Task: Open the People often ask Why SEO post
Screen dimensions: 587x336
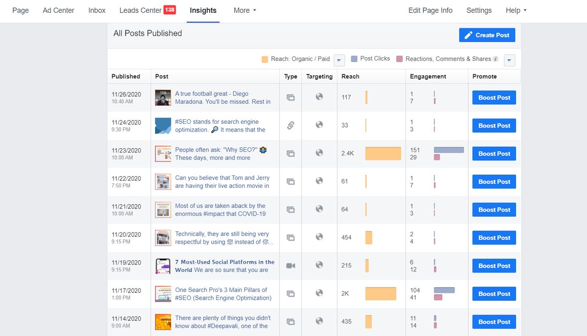Action: (221, 154)
